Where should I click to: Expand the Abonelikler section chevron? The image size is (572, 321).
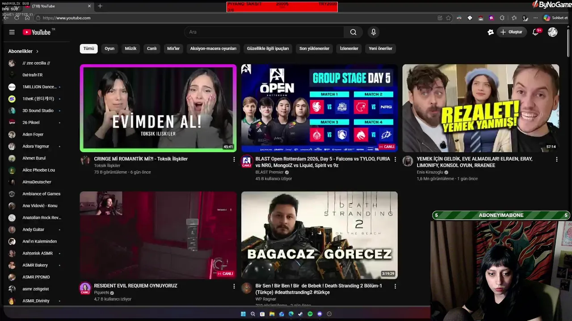37,51
